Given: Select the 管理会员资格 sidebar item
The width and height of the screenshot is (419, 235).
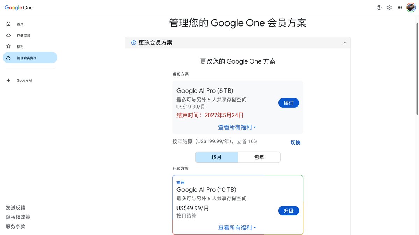Looking at the screenshot, I should (x=30, y=58).
